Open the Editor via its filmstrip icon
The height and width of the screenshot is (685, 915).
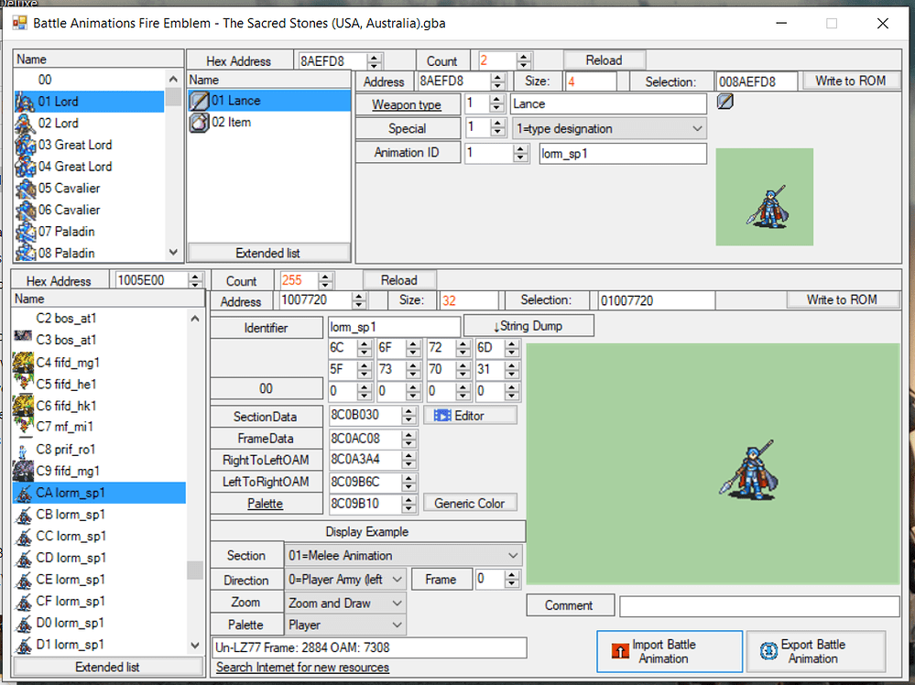click(x=444, y=416)
